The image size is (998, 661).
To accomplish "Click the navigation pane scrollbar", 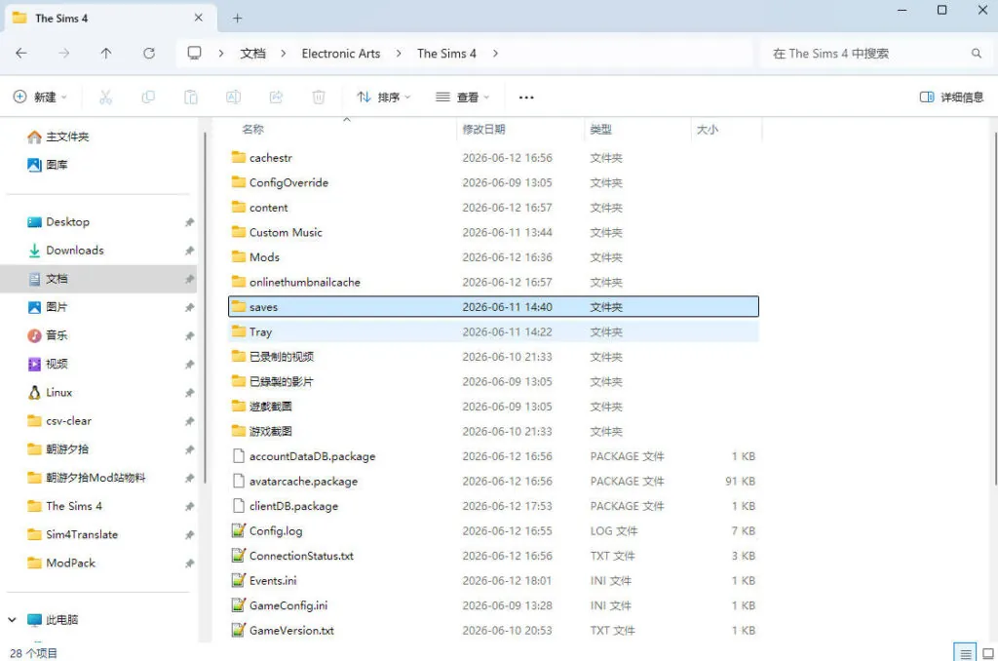I will pyautogui.click(x=205, y=307).
